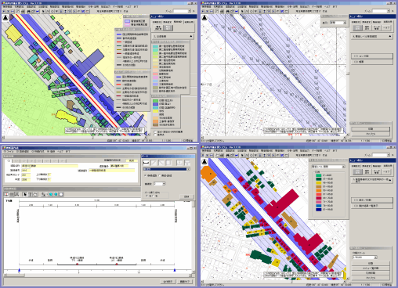This screenshot has width=398, height=288.
Task: Open the print scale dropdown in the noise map window
Action: pyautogui.click(x=364, y=257)
